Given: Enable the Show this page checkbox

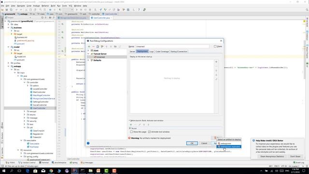Looking at the screenshot, I should [131, 132].
